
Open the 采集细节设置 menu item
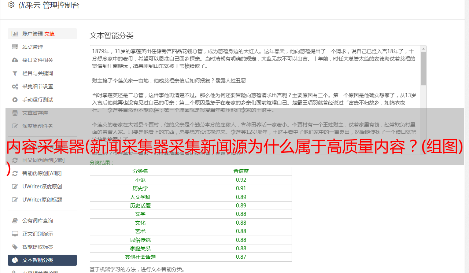tap(42, 86)
